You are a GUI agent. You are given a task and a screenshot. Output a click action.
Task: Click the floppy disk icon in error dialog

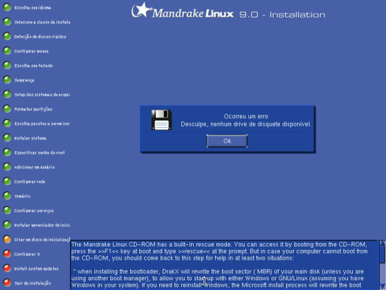(x=161, y=120)
